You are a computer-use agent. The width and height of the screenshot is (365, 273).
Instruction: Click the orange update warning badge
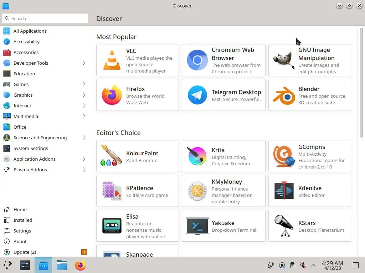point(84,252)
